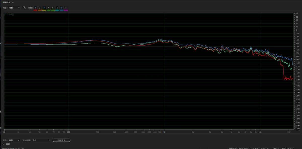Toggle hold button 7

point(61,8)
